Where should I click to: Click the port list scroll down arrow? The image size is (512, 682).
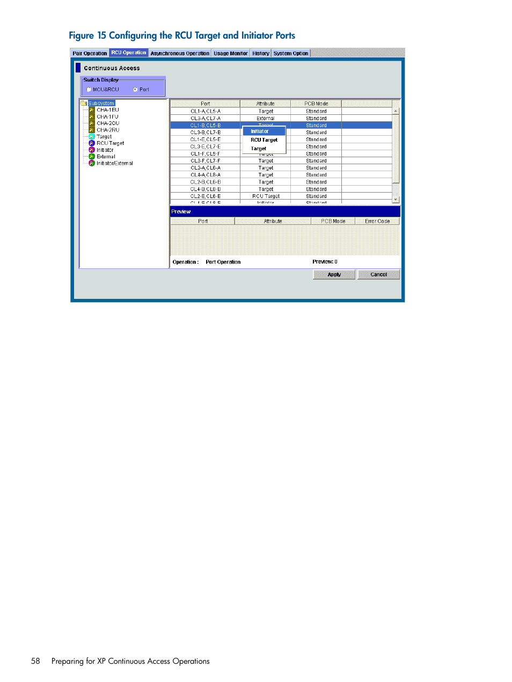coord(396,200)
